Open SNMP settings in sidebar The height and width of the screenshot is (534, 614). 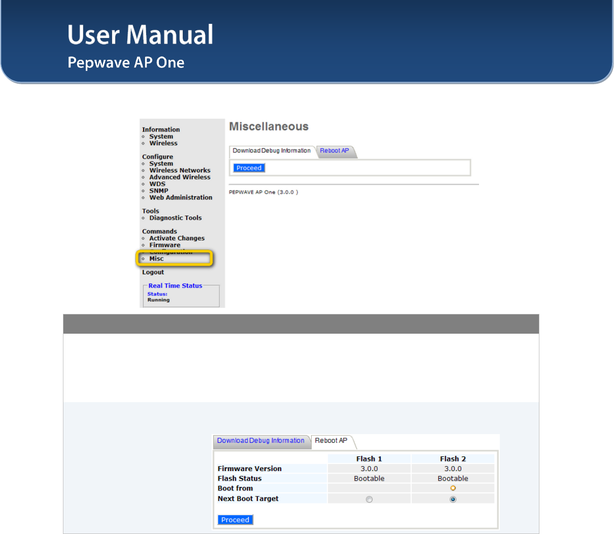point(158,191)
